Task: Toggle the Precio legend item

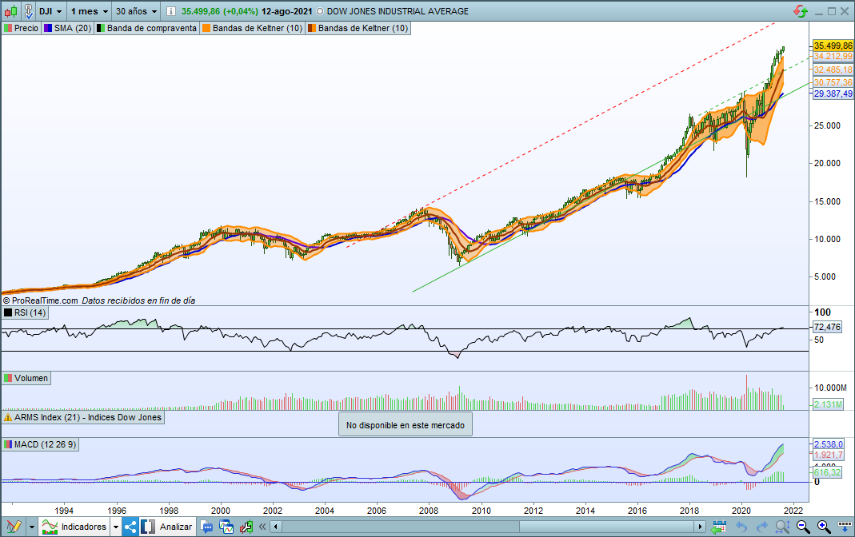Action: pyautogui.click(x=21, y=28)
